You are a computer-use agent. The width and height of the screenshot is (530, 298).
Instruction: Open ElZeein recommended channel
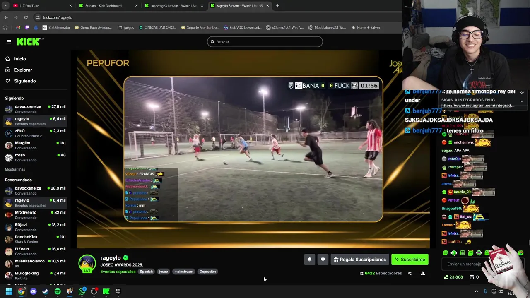35,251
